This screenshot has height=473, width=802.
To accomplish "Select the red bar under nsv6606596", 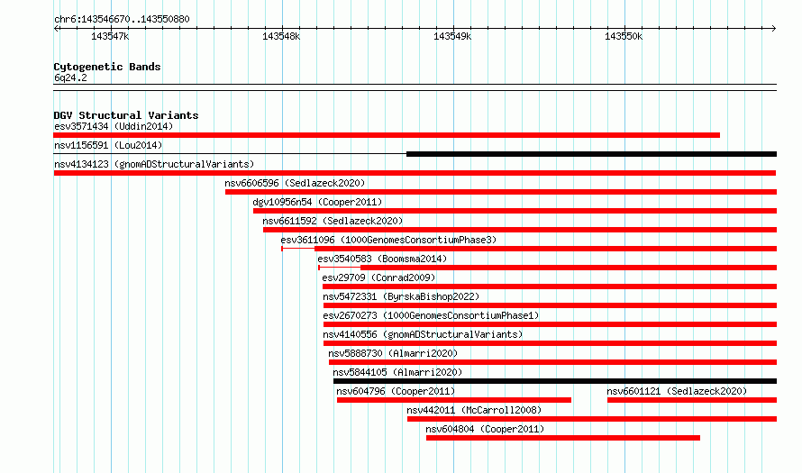I will (501, 192).
